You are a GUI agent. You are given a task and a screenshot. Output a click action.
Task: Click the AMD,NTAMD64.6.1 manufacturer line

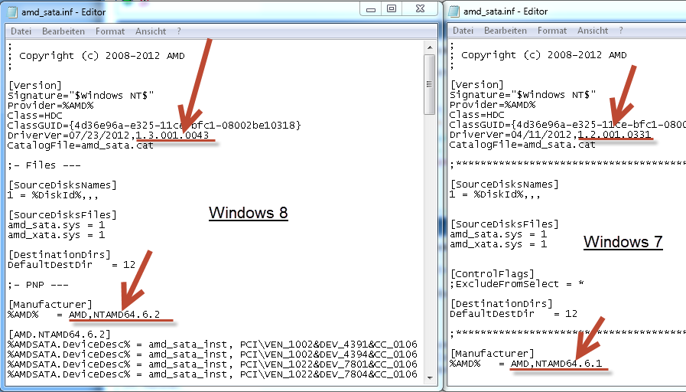525,364
